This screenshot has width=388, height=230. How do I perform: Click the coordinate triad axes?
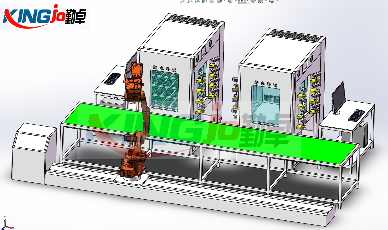click(x=7, y=223)
